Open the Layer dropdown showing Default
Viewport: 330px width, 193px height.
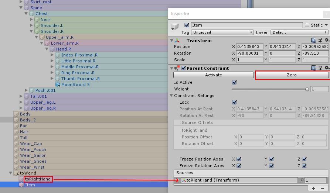pyautogui.click(x=299, y=32)
